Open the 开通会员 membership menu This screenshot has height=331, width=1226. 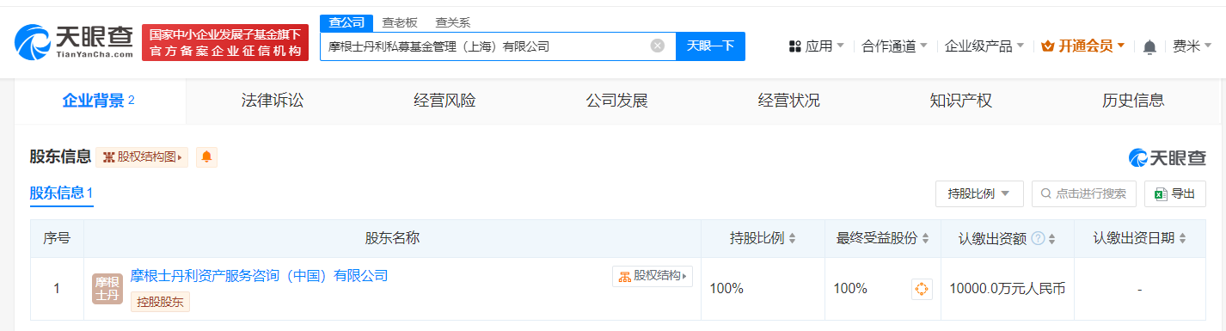(x=1082, y=46)
